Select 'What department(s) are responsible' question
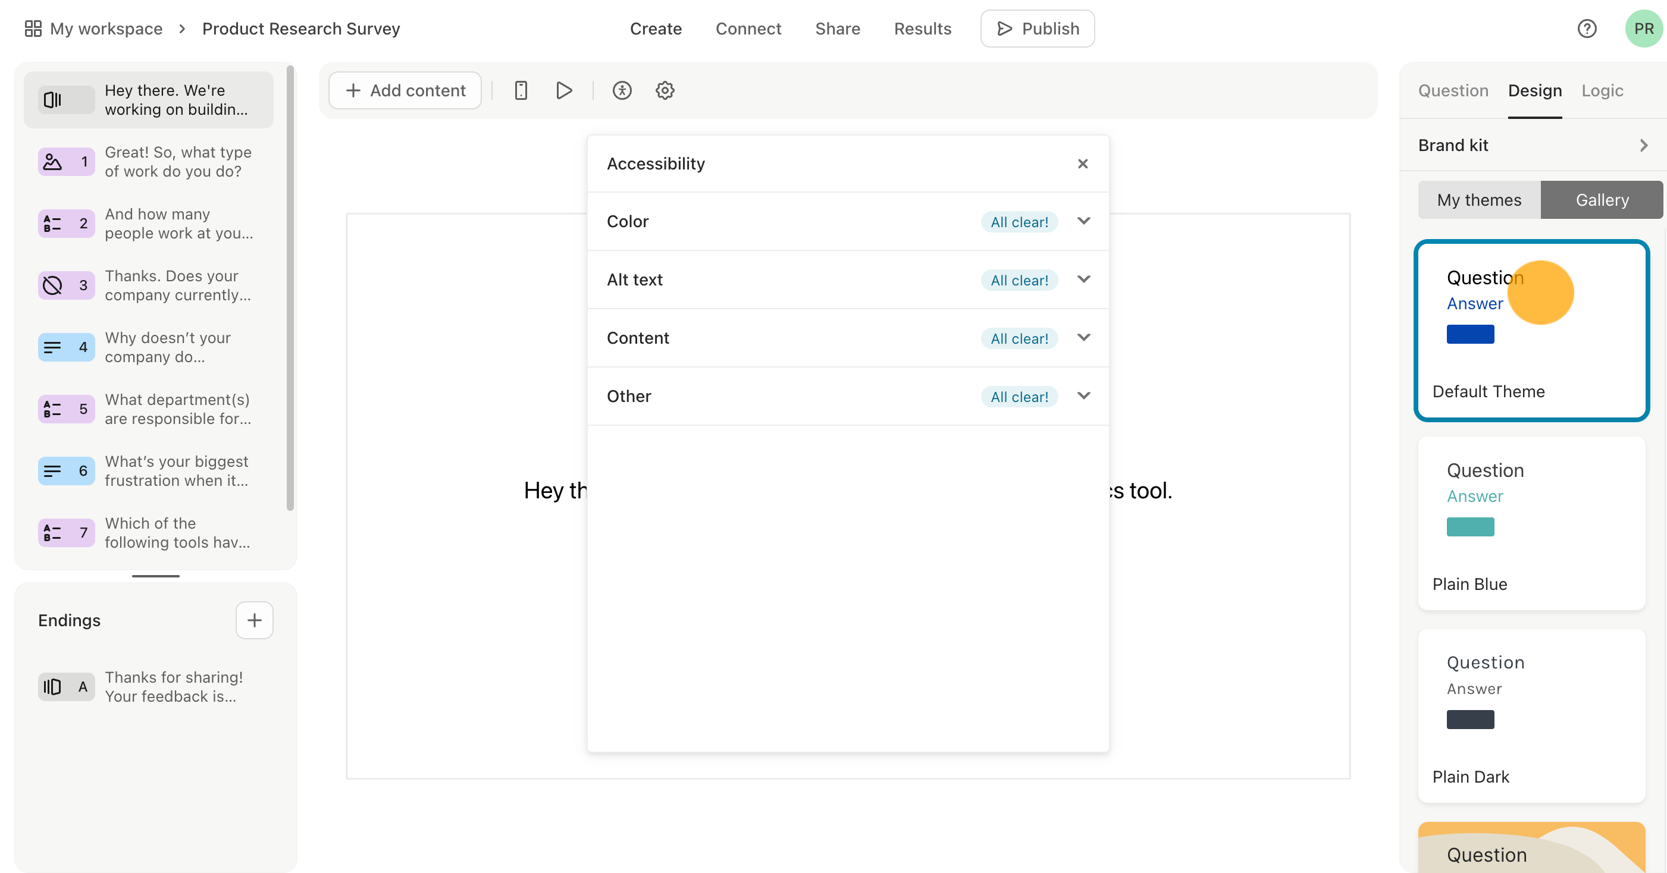 pyautogui.click(x=178, y=409)
